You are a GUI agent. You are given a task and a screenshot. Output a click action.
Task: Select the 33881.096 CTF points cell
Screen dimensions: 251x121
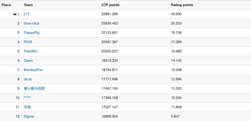(109, 14)
